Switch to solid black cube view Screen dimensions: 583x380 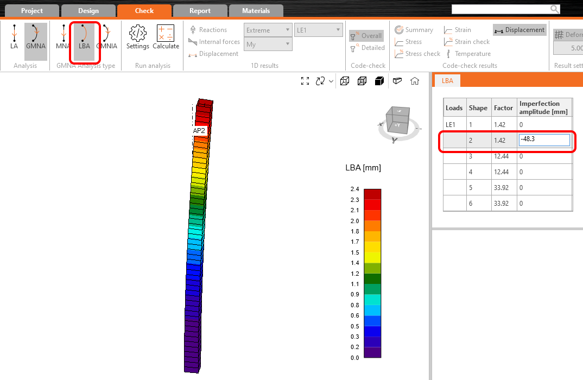(x=379, y=81)
